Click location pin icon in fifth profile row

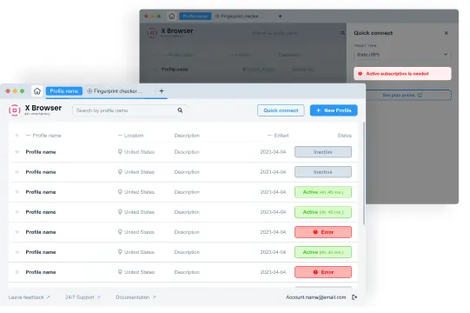(x=120, y=232)
